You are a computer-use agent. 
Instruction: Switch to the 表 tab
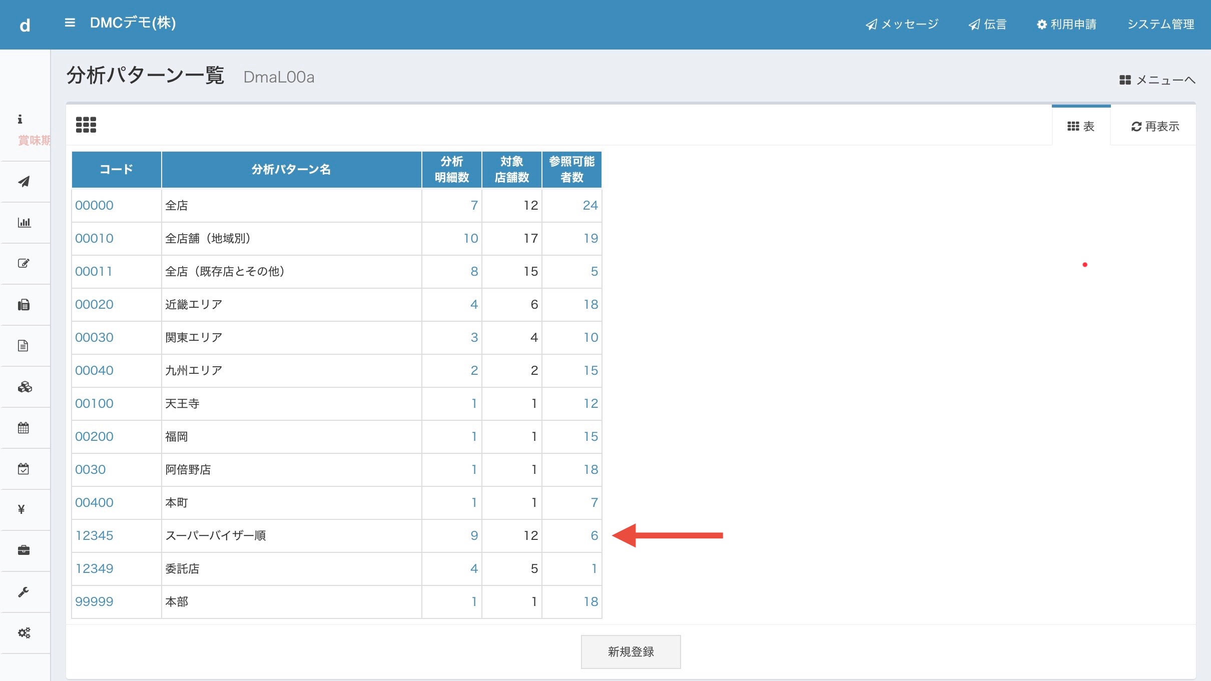tap(1081, 127)
